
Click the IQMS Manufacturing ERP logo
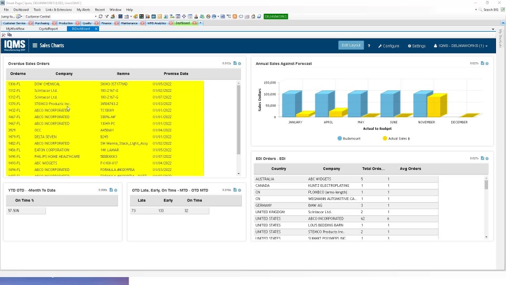coord(15,45)
